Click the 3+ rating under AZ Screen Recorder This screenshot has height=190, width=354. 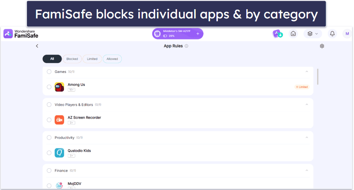71,123
